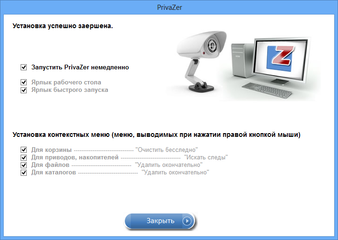Click the 'Закрыть' button
338x240 pixels.
160,221
